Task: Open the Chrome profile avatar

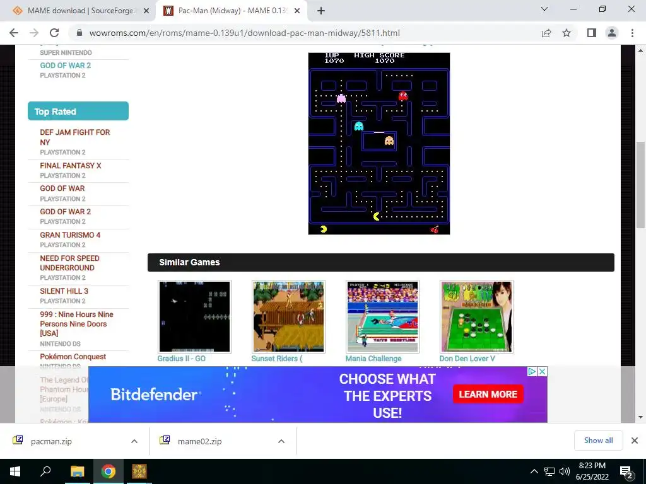Action: pyautogui.click(x=612, y=33)
